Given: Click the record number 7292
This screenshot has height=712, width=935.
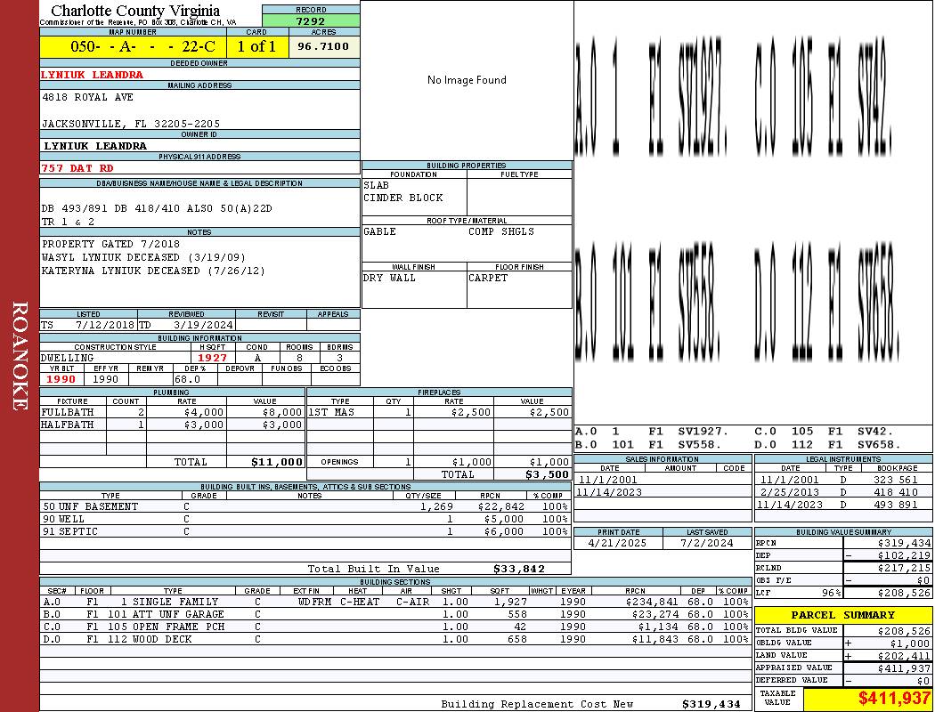Looking at the screenshot, I should 311,20.
